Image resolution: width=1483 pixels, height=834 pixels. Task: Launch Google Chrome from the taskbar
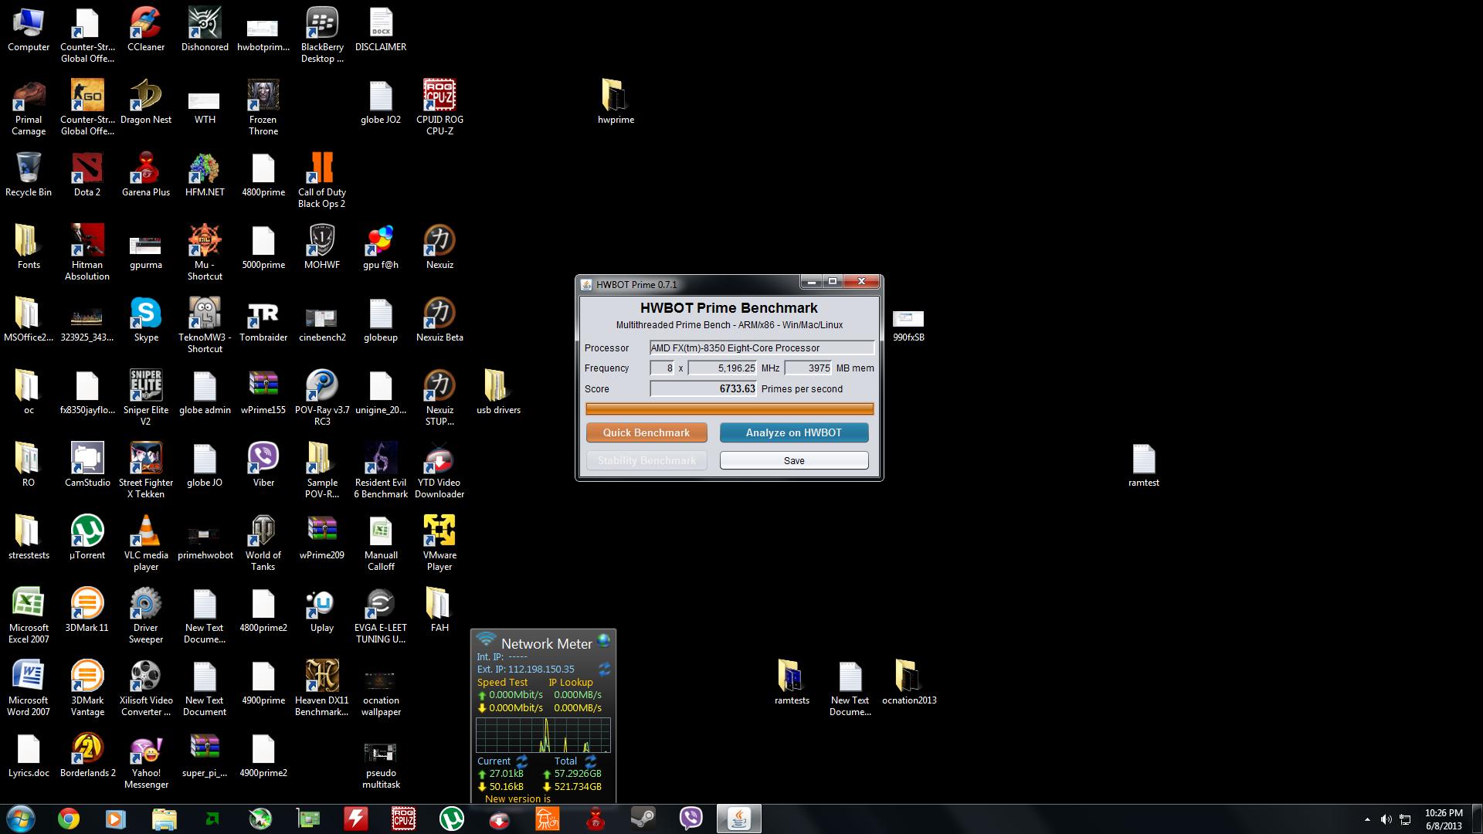[69, 819]
